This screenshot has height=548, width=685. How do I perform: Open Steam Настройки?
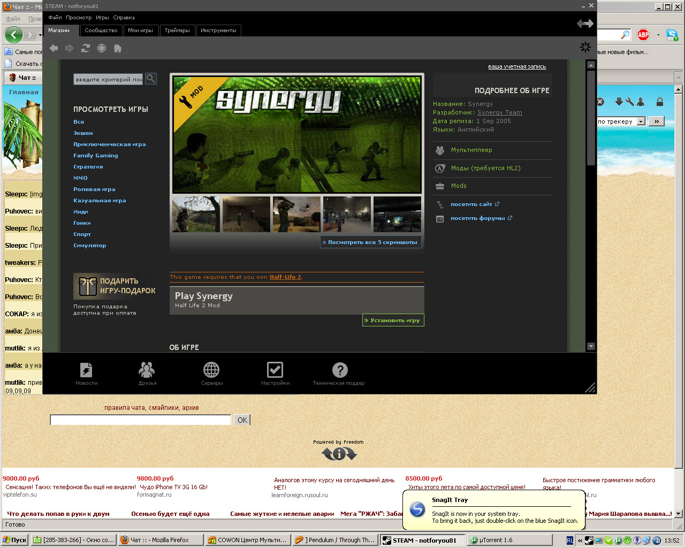tap(275, 374)
